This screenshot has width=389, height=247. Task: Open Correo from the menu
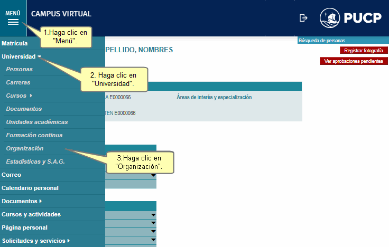coord(11,175)
